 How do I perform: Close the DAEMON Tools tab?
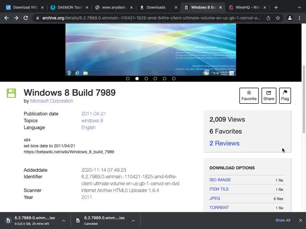(87, 7)
